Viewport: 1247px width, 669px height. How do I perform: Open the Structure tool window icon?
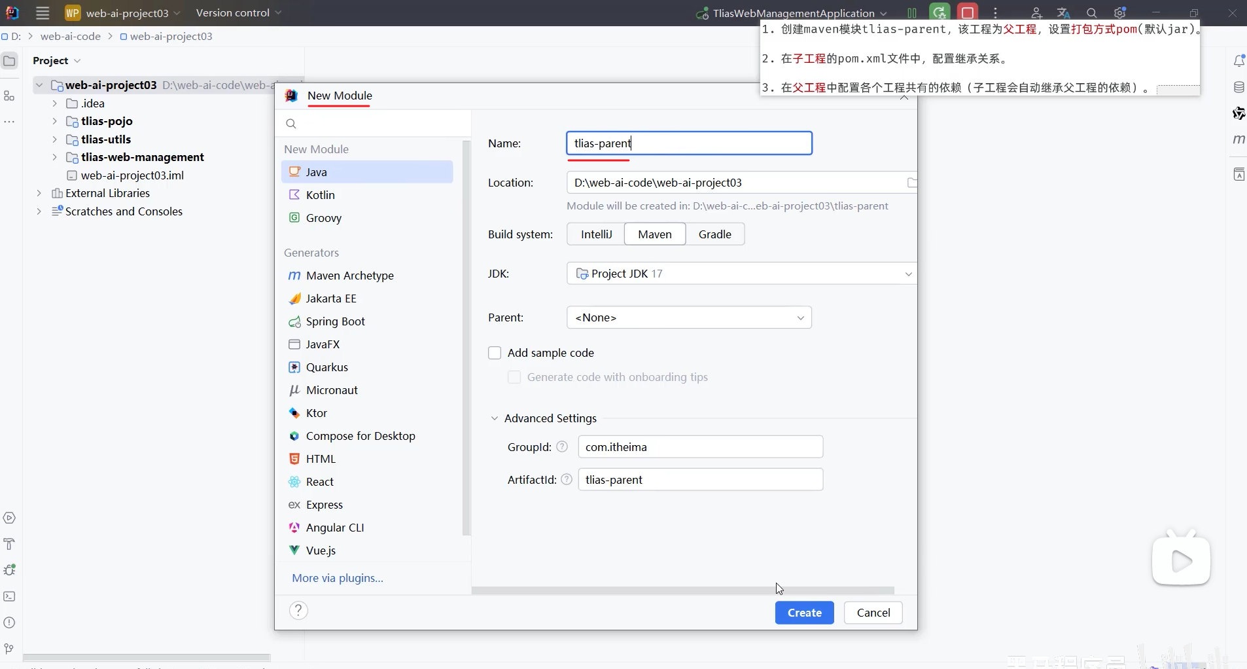click(x=9, y=96)
